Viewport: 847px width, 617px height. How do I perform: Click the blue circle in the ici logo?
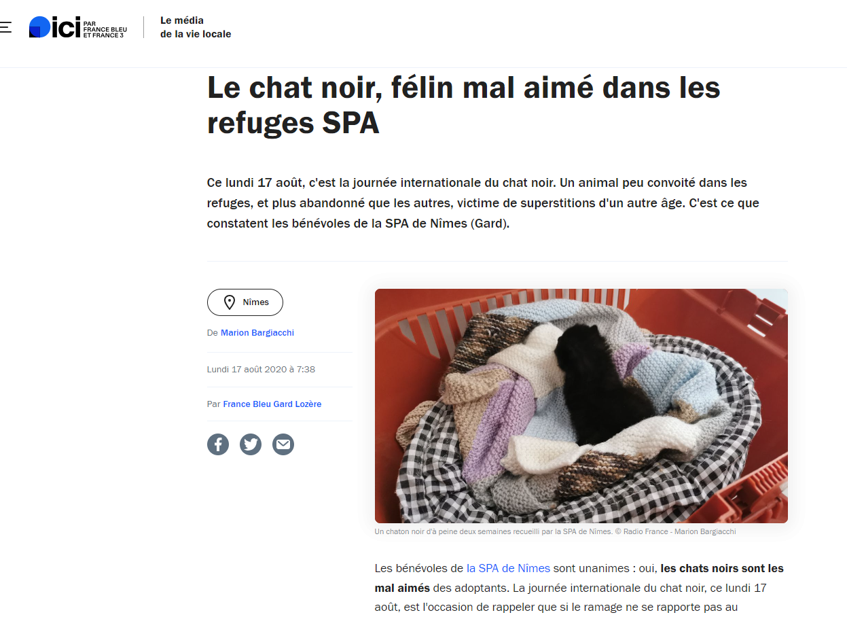pos(39,27)
